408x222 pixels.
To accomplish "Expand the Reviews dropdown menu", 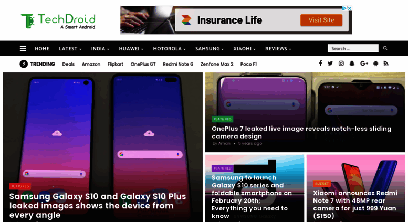I will tap(278, 49).
